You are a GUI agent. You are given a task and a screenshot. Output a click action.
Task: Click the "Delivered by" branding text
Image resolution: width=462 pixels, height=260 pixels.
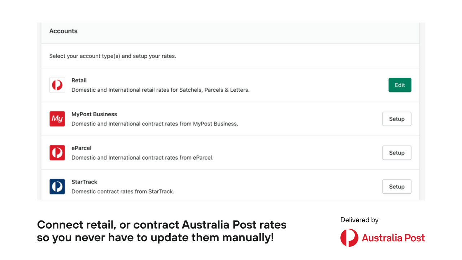tap(359, 220)
